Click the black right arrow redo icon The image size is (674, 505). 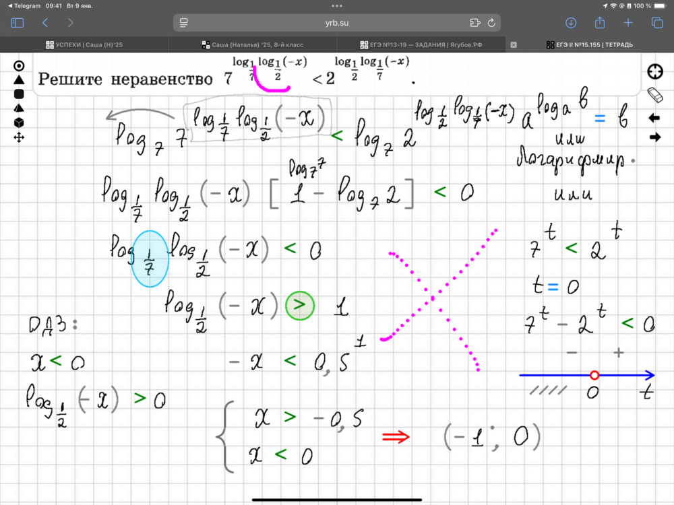point(654,137)
